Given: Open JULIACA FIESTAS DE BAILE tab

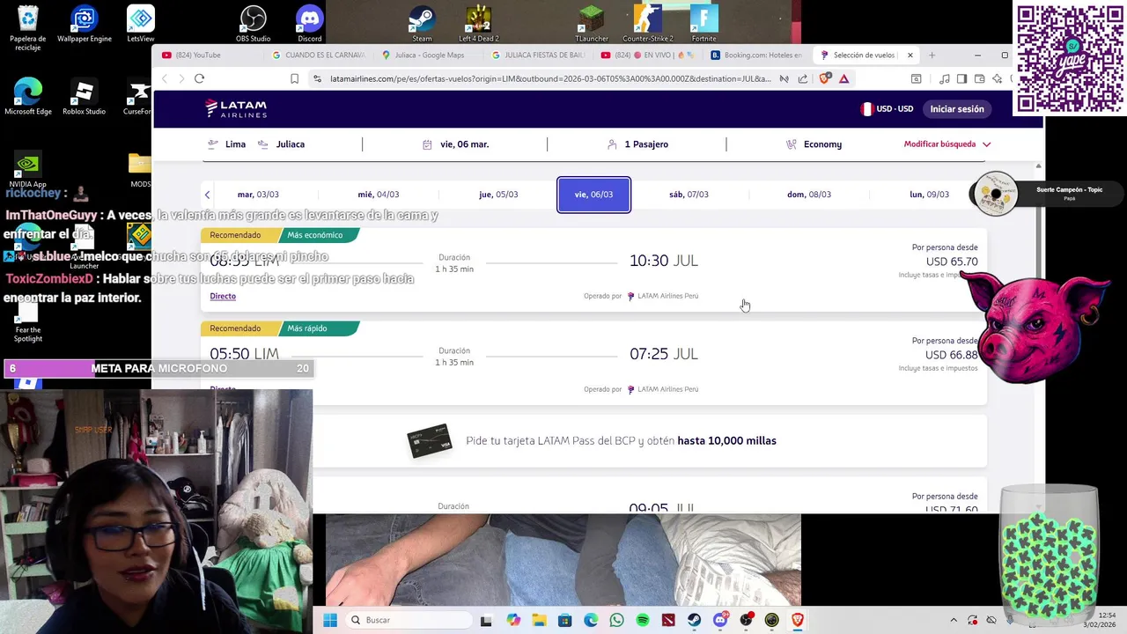Looking at the screenshot, I should pyautogui.click(x=536, y=55).
